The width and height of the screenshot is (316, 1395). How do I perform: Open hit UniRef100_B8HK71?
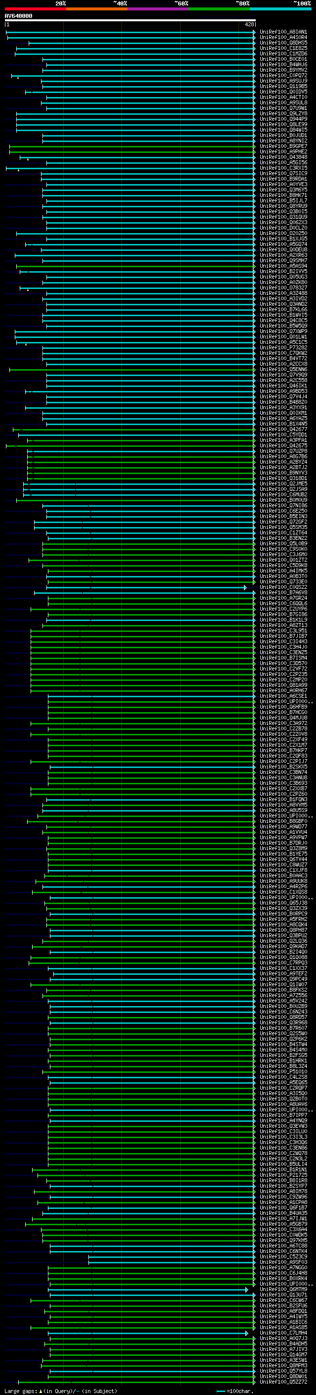(x=283, y=195)
